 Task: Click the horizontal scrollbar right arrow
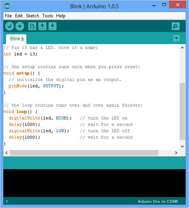(176, 153)
